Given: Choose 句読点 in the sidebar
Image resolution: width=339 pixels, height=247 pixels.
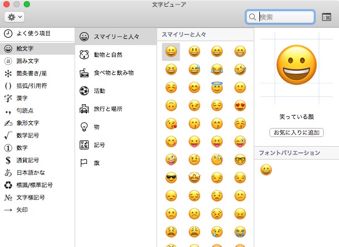Looking at the screenshot, I should pyautogui.click(x=37, y=111).
